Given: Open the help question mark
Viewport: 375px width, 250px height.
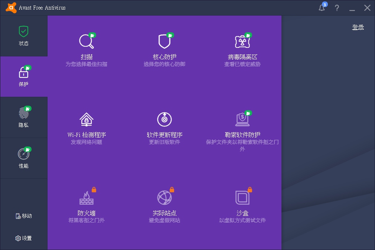Looking at the screenshot, I should point(337,8).
